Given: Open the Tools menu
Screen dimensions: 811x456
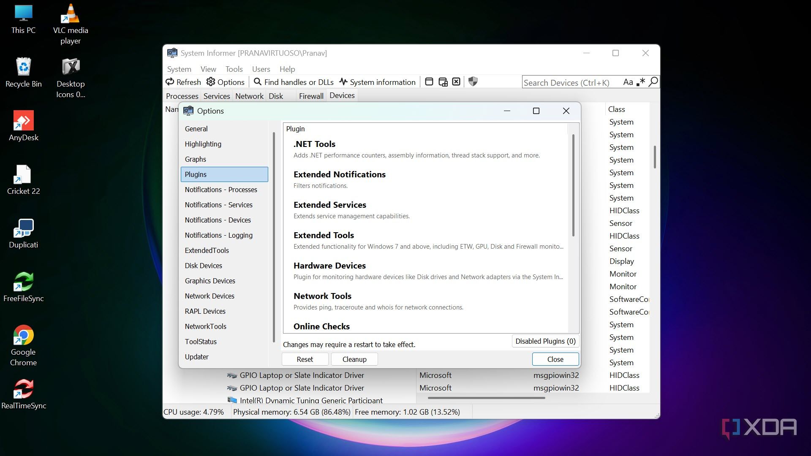Looking at the screenshot, I should [234, 69].
